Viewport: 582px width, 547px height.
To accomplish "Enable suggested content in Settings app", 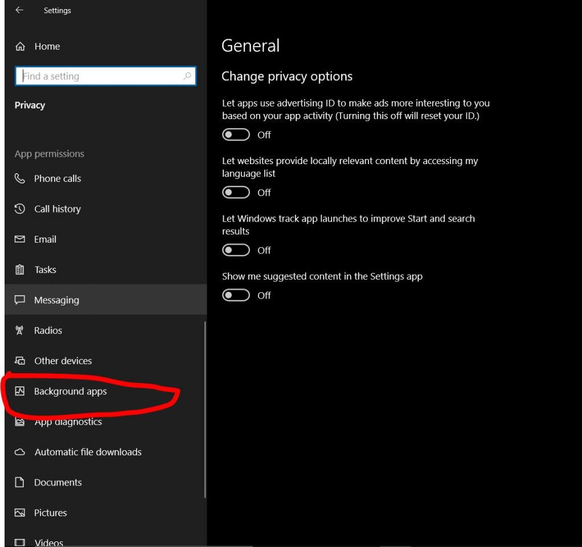I will tap(235, 295).
